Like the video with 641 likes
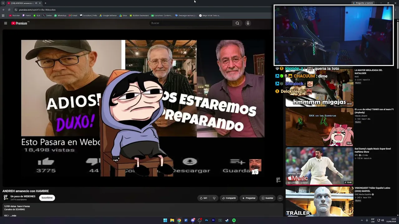 click(x=204, y=198)
